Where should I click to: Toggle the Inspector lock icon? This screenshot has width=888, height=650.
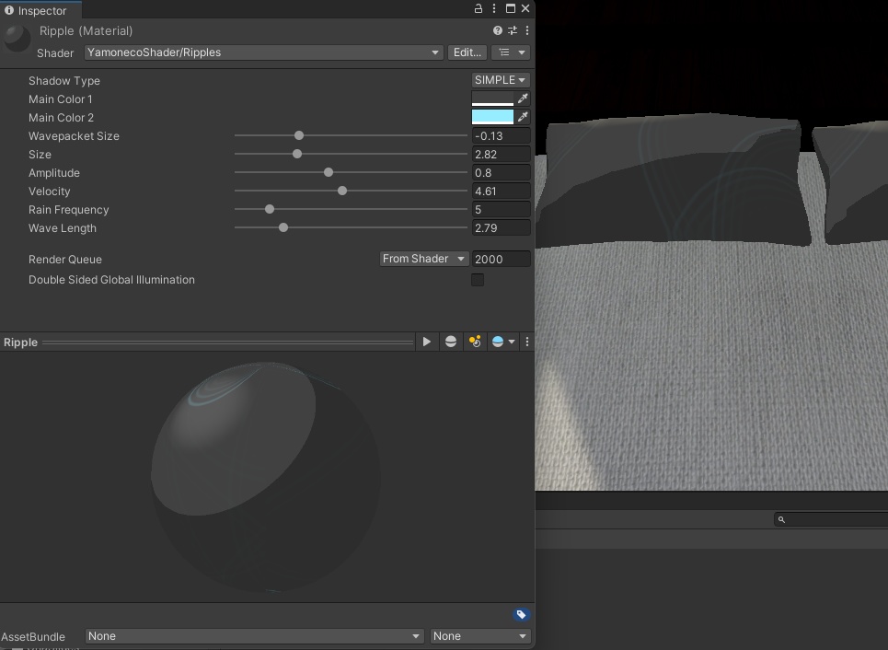click(x=479, y=8)
